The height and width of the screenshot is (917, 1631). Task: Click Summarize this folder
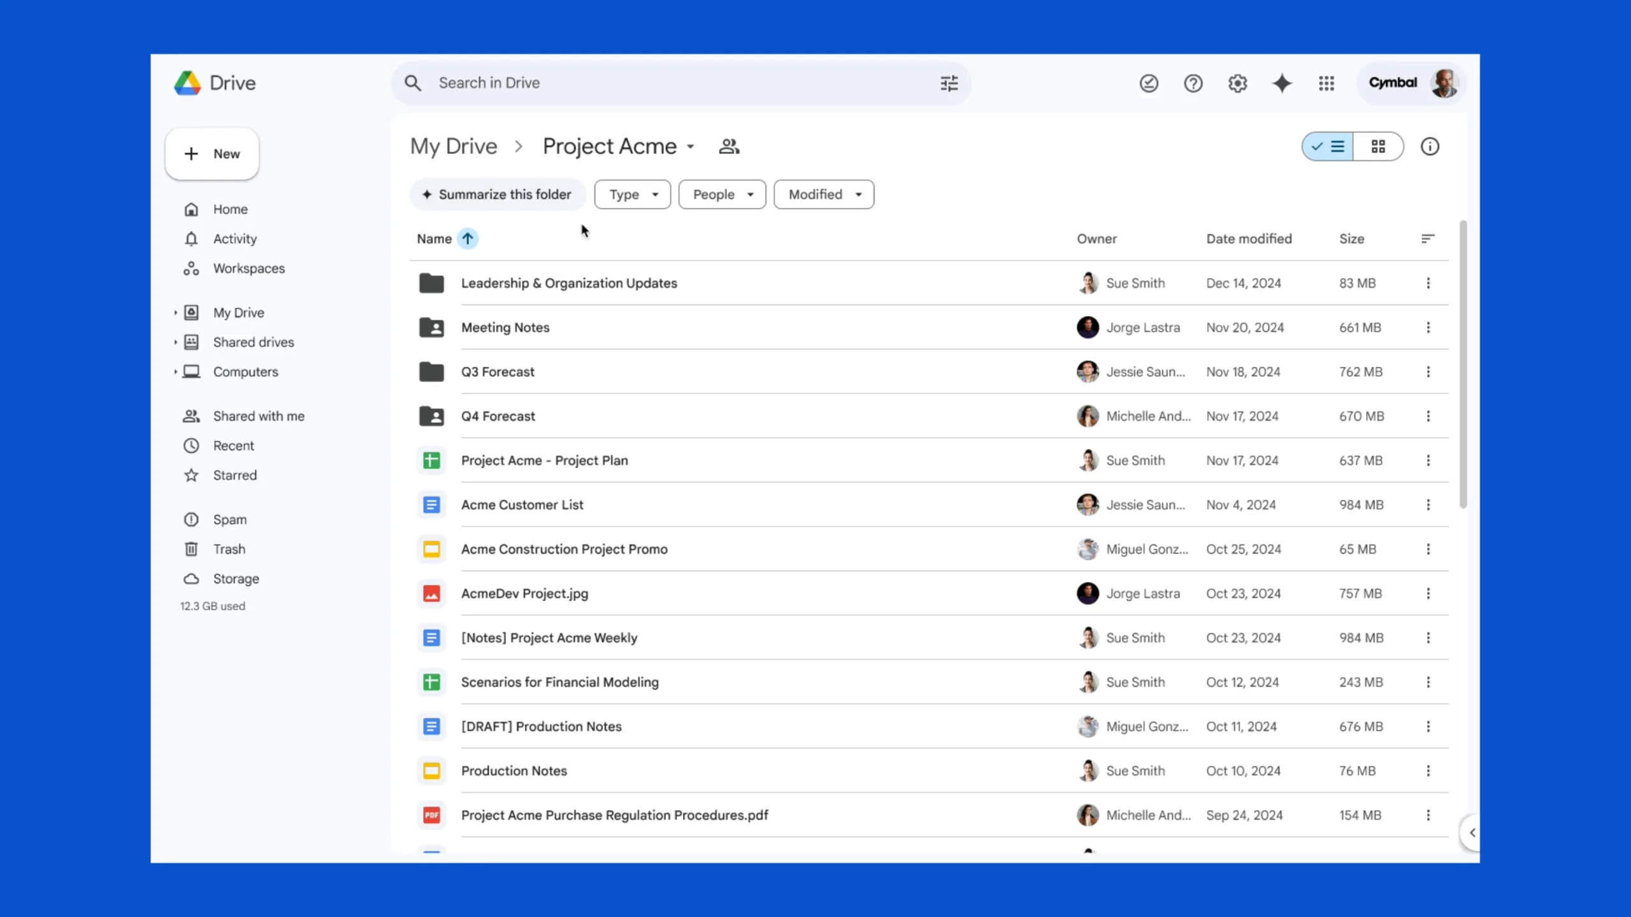(497, 194)
